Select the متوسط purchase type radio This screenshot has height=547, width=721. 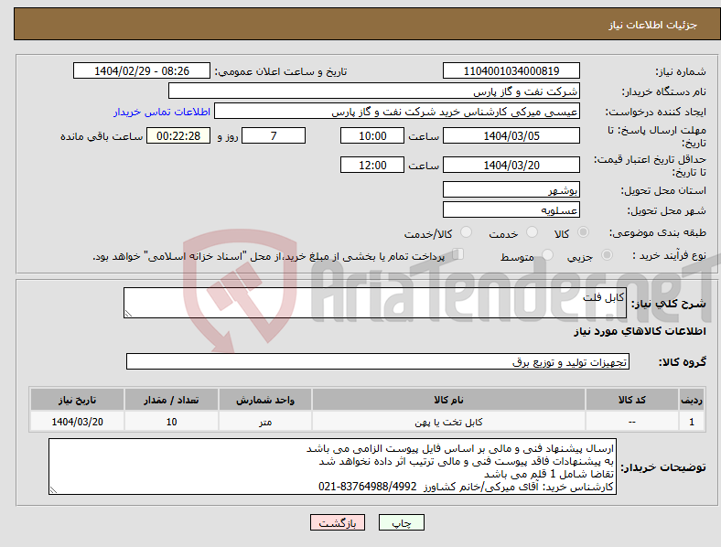[547, 254]
